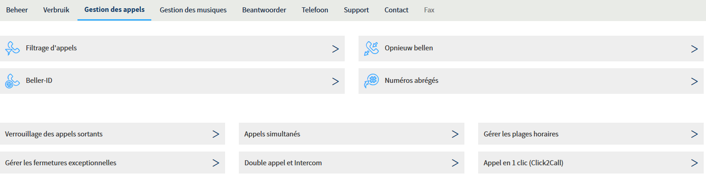
Task: Open the Numéros abrégés arrow
Action: pyautogui.click(x=694, y=81)
